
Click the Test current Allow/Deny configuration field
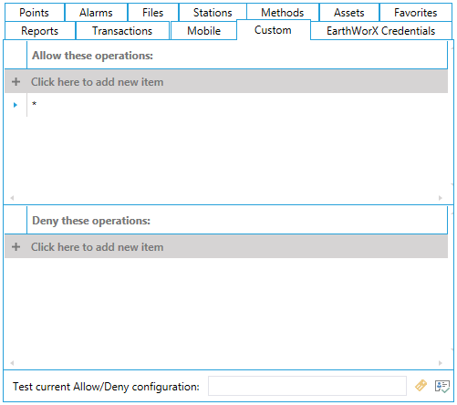click(307, 386)
